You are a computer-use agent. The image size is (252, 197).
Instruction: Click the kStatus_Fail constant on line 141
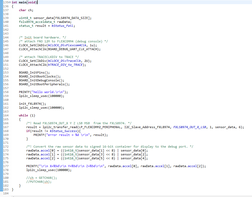click(x=63, y=26)
